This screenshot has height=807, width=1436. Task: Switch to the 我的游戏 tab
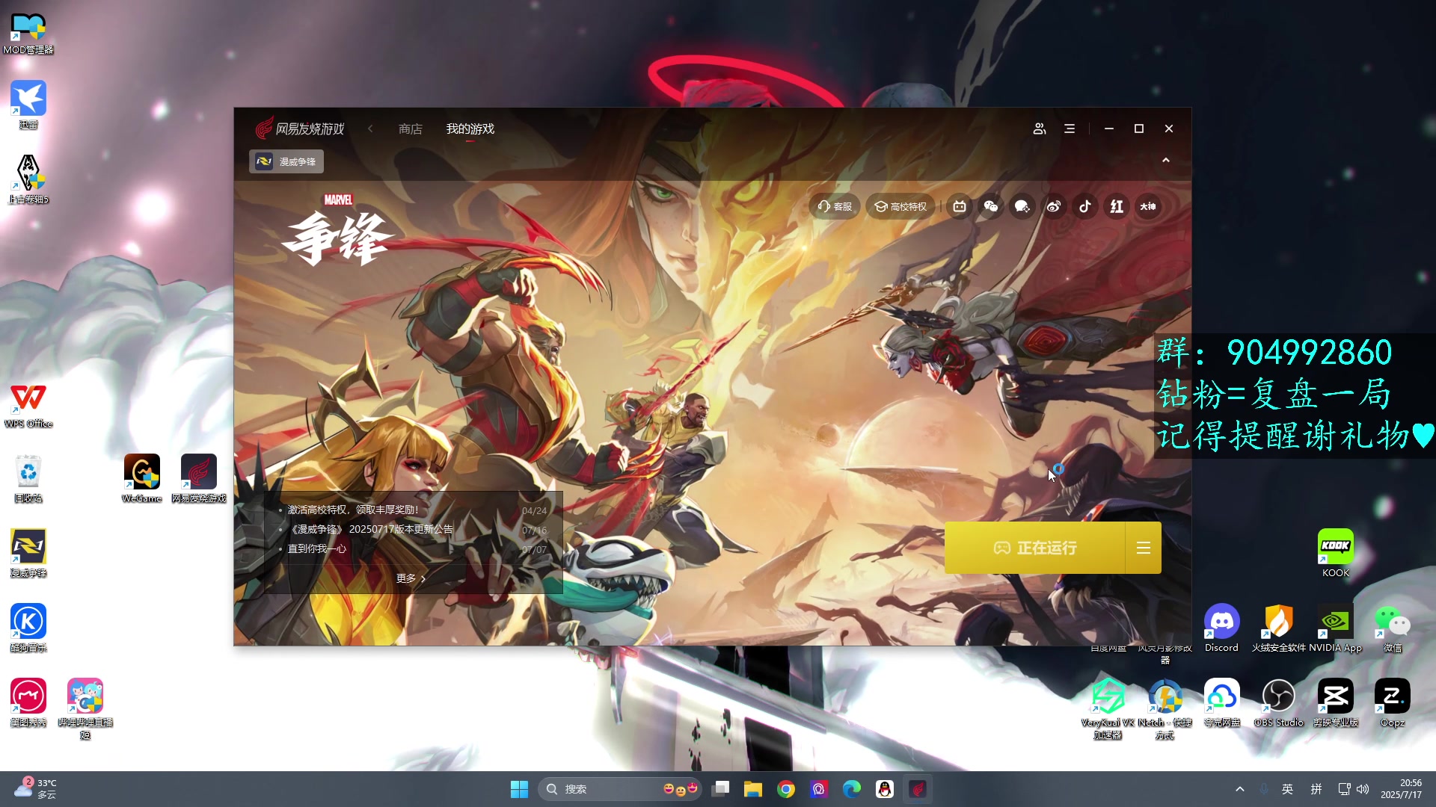[470, 129]
